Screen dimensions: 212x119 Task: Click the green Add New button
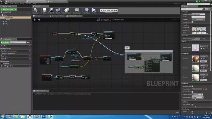coord(5,42)
